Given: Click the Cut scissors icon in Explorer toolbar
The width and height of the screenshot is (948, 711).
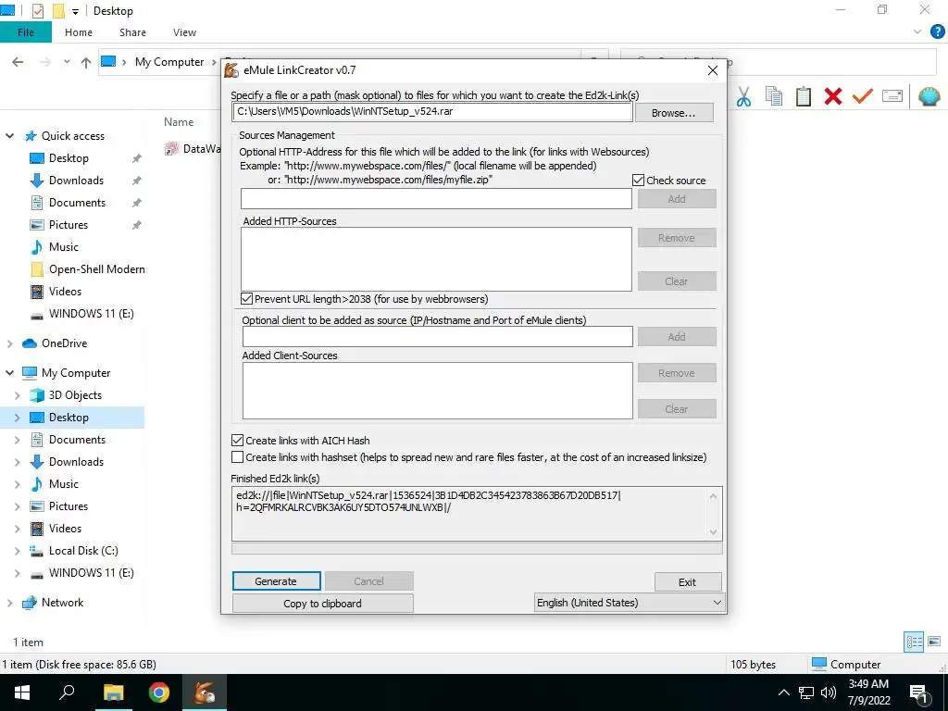Looking at the screenshot, I should tap(743, 96).
